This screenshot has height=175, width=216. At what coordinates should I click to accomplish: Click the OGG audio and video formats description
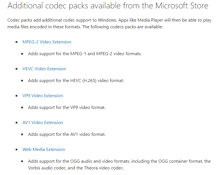pos(119,165)
